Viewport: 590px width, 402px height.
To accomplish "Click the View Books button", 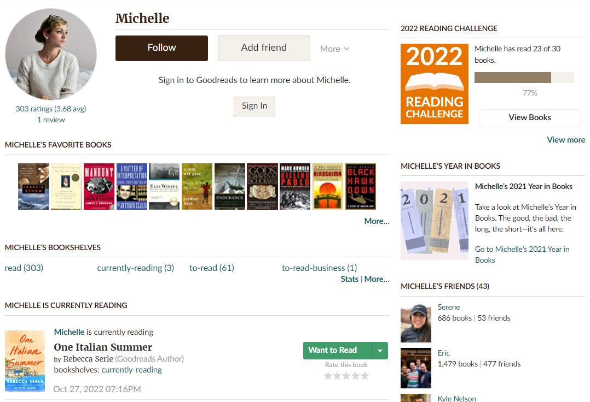I will point(530,118).
